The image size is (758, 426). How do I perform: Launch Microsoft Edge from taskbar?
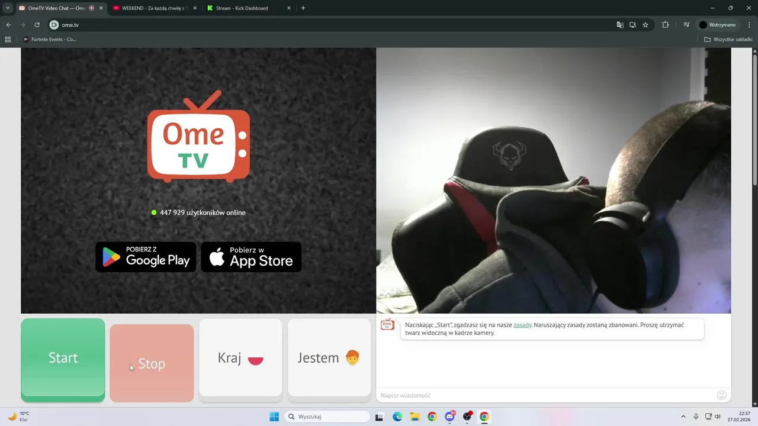pos(397,417)
